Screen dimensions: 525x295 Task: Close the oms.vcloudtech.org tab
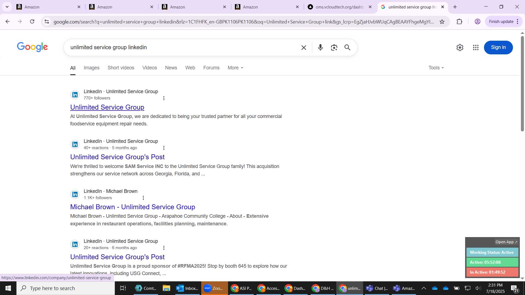point(370,7)
